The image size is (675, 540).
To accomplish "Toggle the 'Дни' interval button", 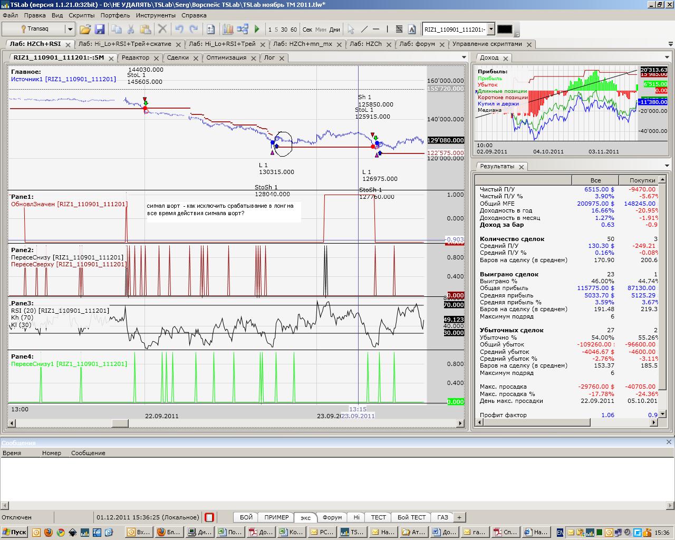I will click(334, 30).
